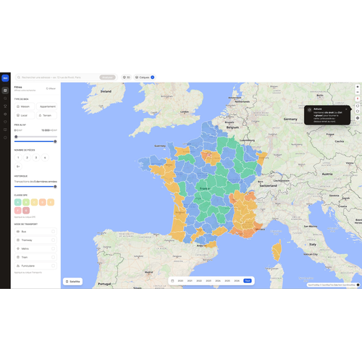Select the 2020 year tab
This screenshot has height=362, width=362.
(180, 281)
